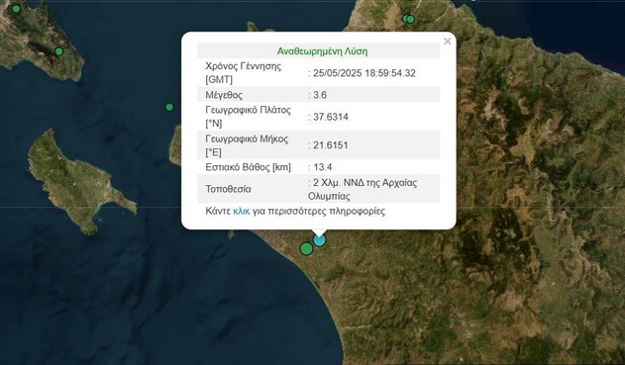Select the green marker pair at the top of the map
Screen dimensions: 625x365
(x=408, y=19)
